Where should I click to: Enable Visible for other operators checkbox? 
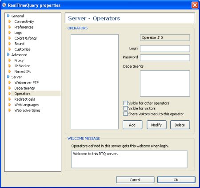coord(125,103)
